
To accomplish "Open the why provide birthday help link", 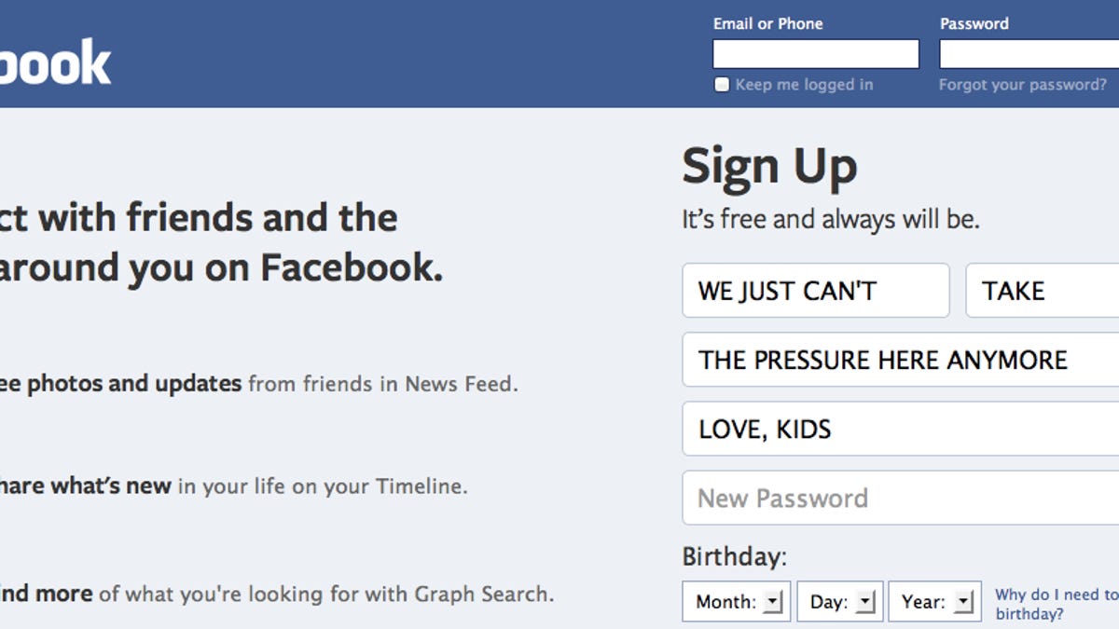I will (x=1056, y=604).
